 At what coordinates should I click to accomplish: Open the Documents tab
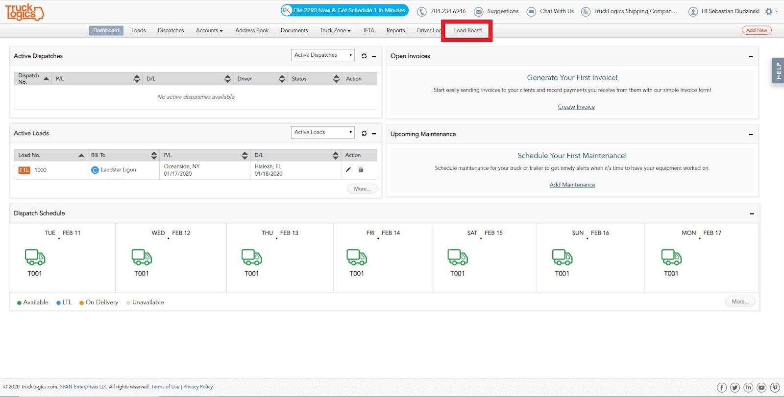point(294,30)
